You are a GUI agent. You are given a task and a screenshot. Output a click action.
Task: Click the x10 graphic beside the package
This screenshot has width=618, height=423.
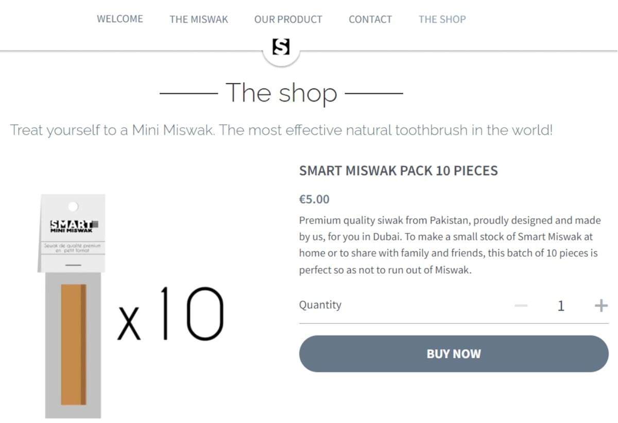tap(170, 314)
